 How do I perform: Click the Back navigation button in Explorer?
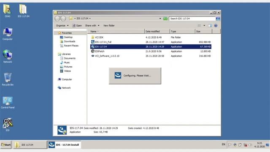click(x=57, y=19)
